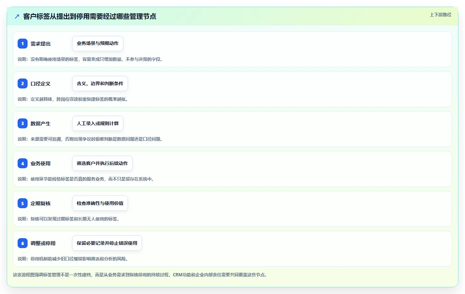Click the 定期复核 step label
This screenshot has height=294, width=465.
41,203
